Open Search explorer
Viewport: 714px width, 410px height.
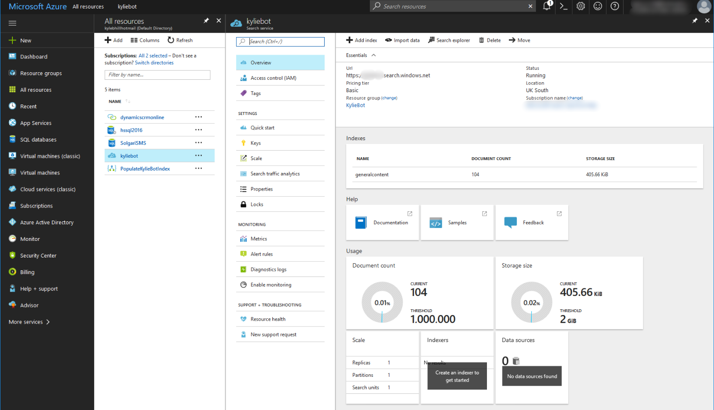(x=449, y=40)
